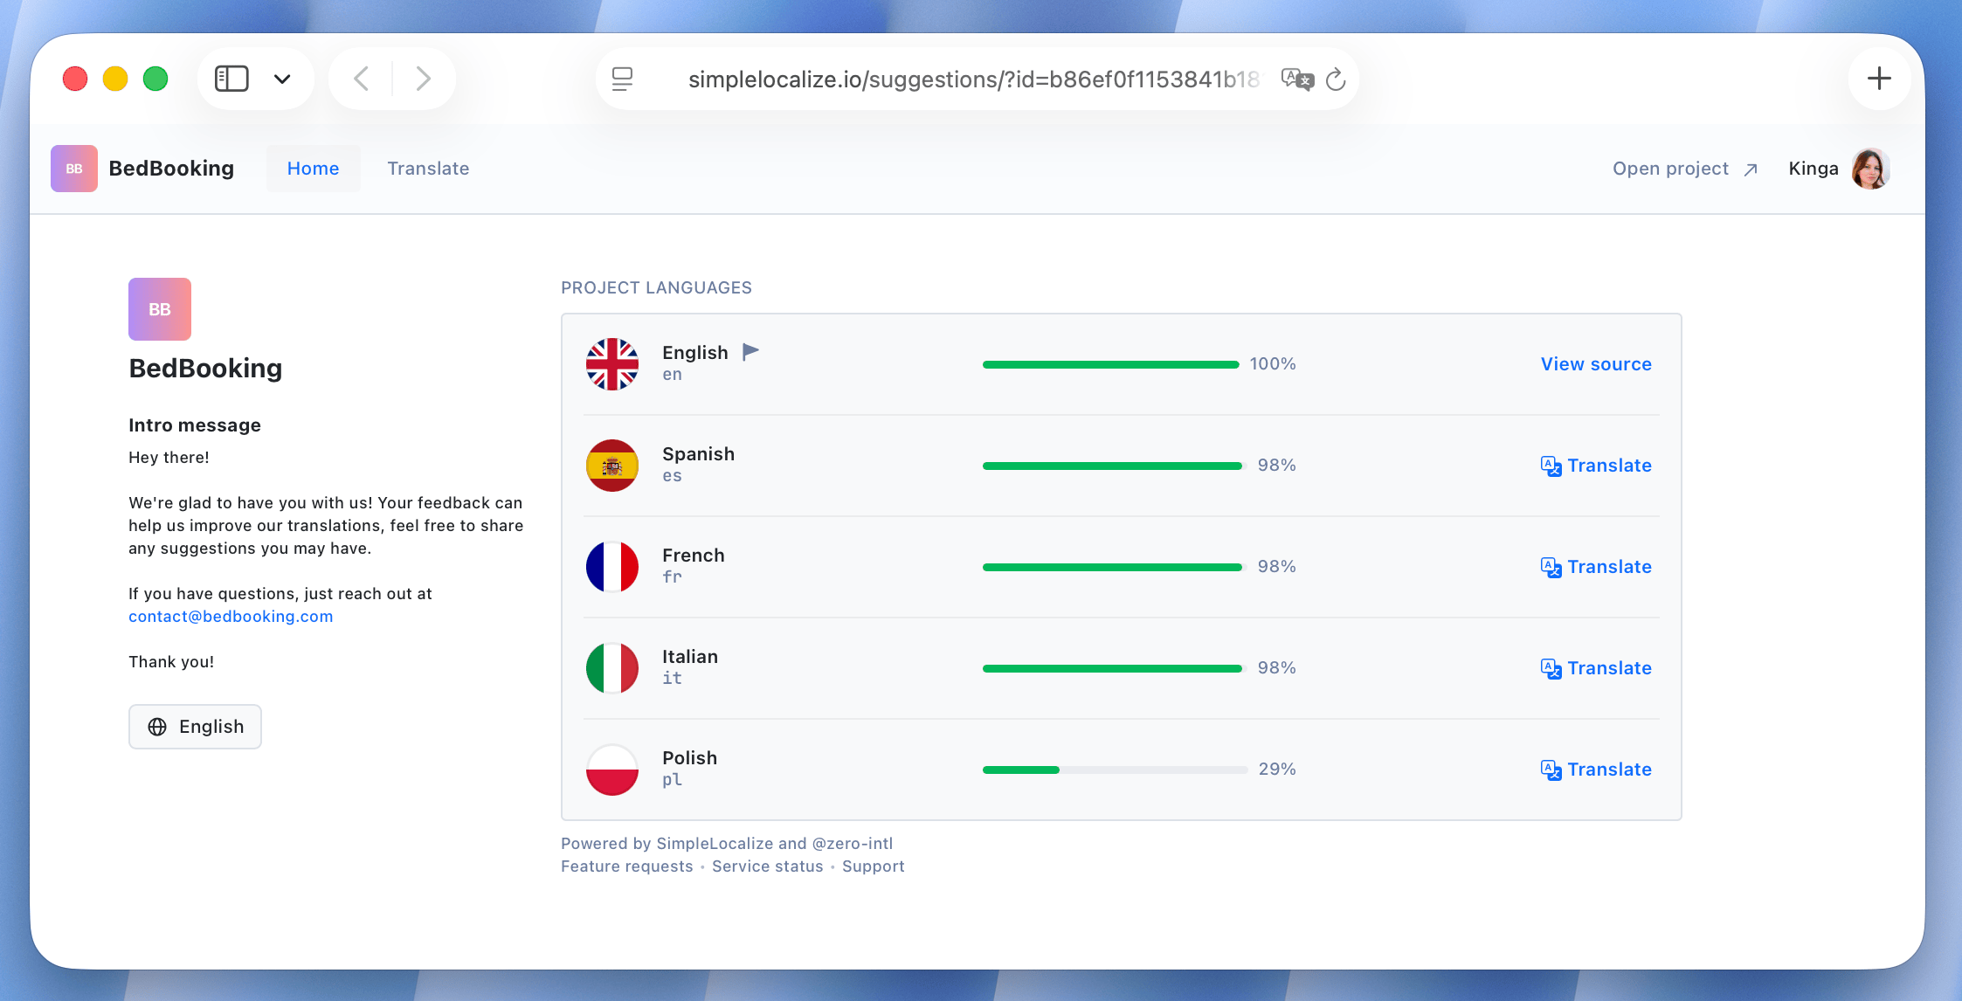Click the English 100% percentage value
Viewport: 1962px width, 1001px height.
[x=1273, y=364]
